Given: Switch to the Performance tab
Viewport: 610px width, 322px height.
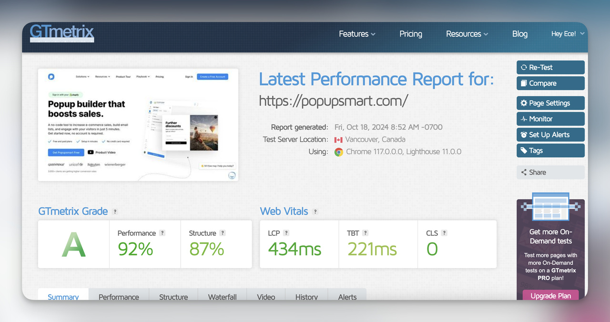Looking at the screenshot, I should (x=119, y=295).
